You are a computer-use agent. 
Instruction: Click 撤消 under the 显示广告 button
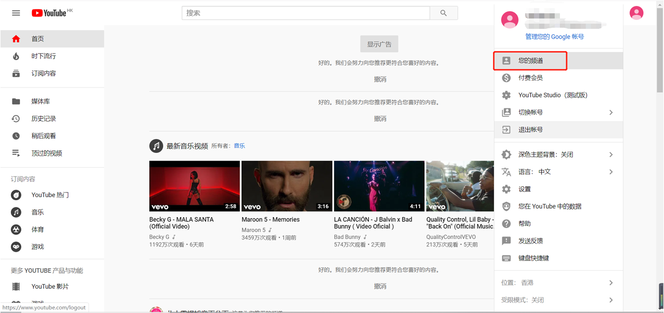tap(380, 79)
